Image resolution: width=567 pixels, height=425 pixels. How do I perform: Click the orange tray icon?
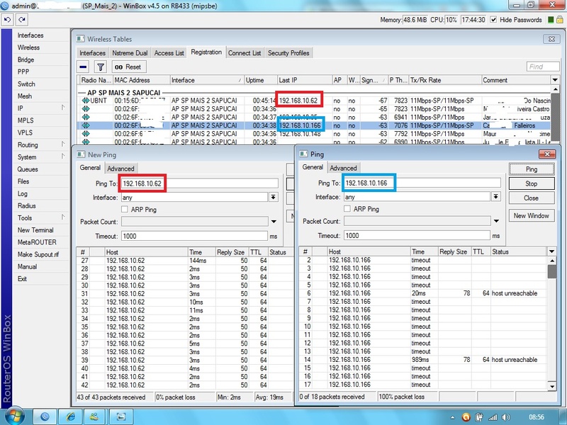466,417
